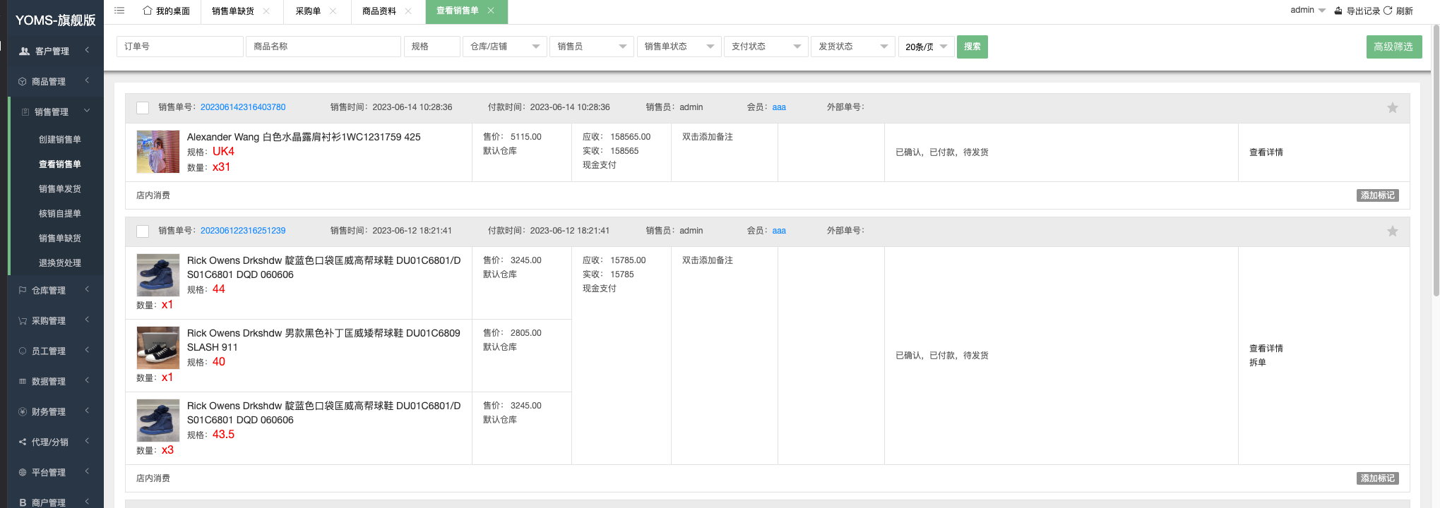Click the 商户管理 B icon
This screenshot has height=508, width=1440.
point(23,503)
